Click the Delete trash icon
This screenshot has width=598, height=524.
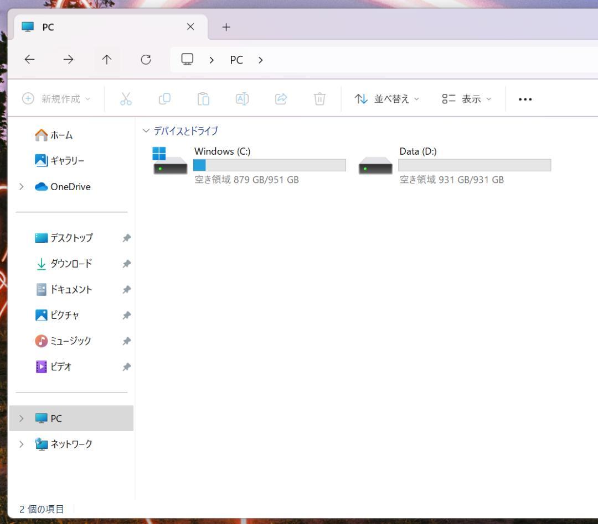coord(319,99)
